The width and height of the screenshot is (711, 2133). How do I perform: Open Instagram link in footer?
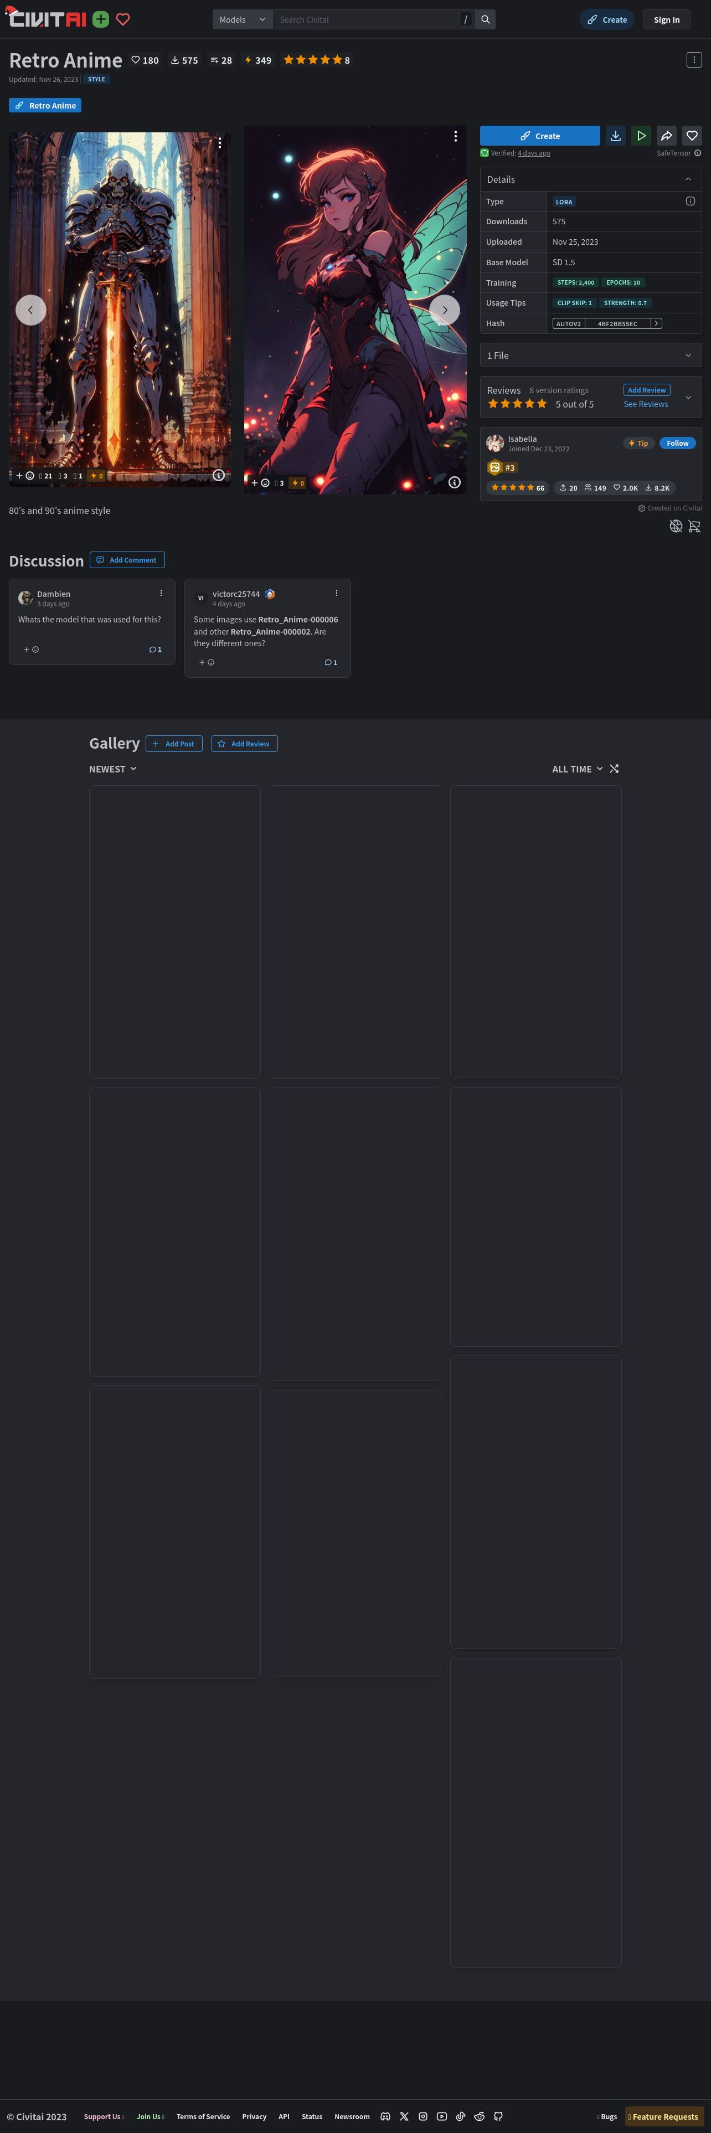(x=423, y=2116)
